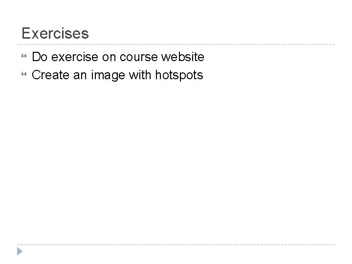Click the empty white slide body area
This screenshot has width=352, height=264.
(x=176, y=162)
